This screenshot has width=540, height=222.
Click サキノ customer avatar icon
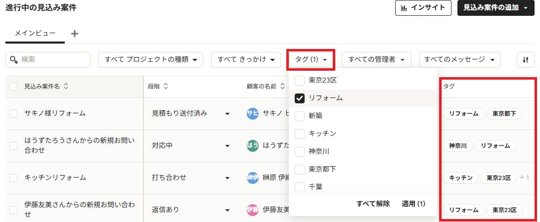[252, 114]
